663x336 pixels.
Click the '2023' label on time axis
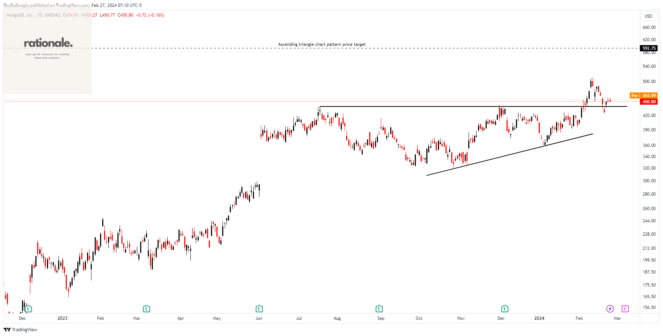click(x=63, y=318)
